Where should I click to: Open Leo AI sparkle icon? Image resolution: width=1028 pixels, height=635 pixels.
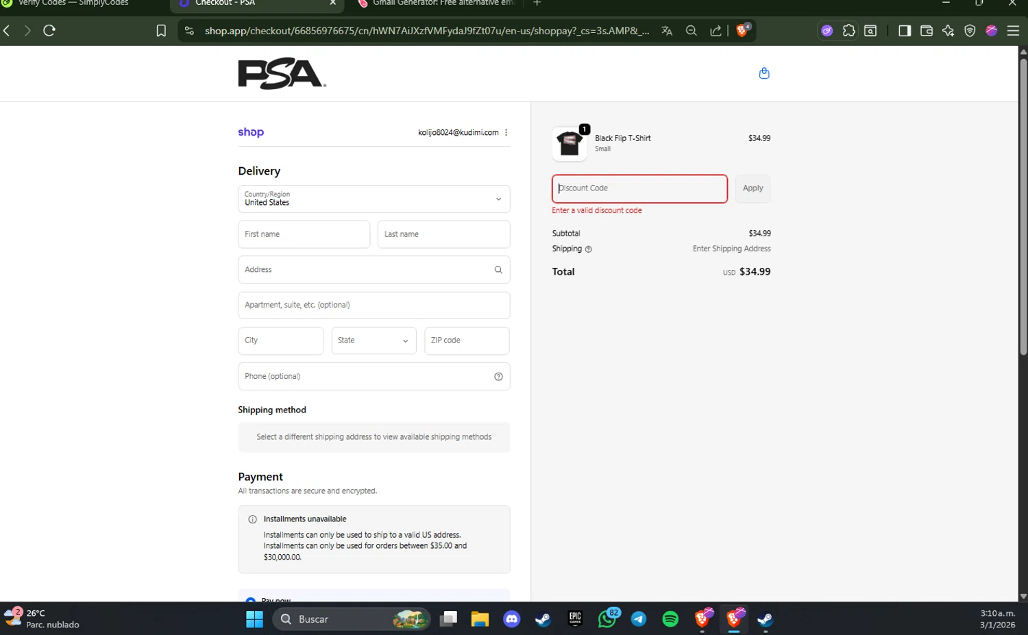coord(949,31)
